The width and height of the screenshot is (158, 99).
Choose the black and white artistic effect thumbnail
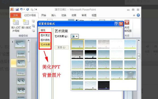point(90,55)
